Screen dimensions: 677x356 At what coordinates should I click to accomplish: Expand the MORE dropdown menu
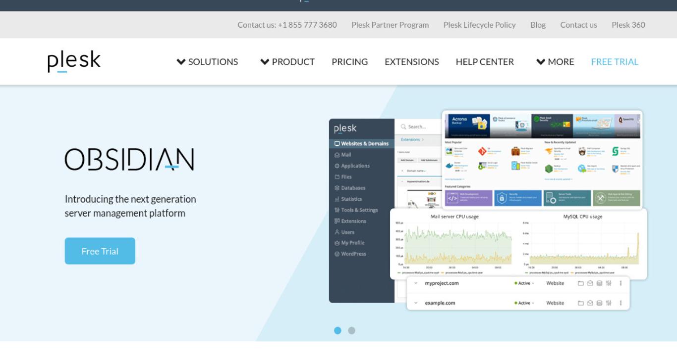555,62
